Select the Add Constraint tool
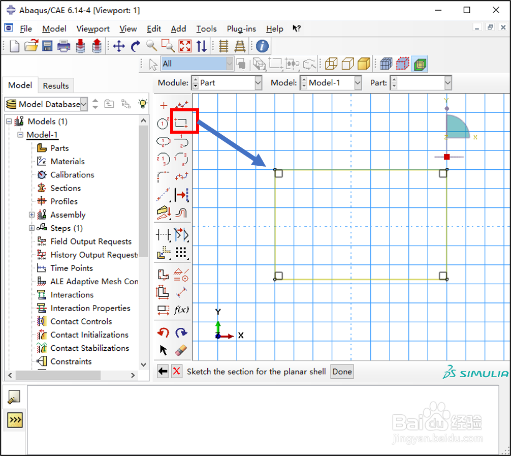The height and width of the screenshot is (456, 511). tap(181, 275)
